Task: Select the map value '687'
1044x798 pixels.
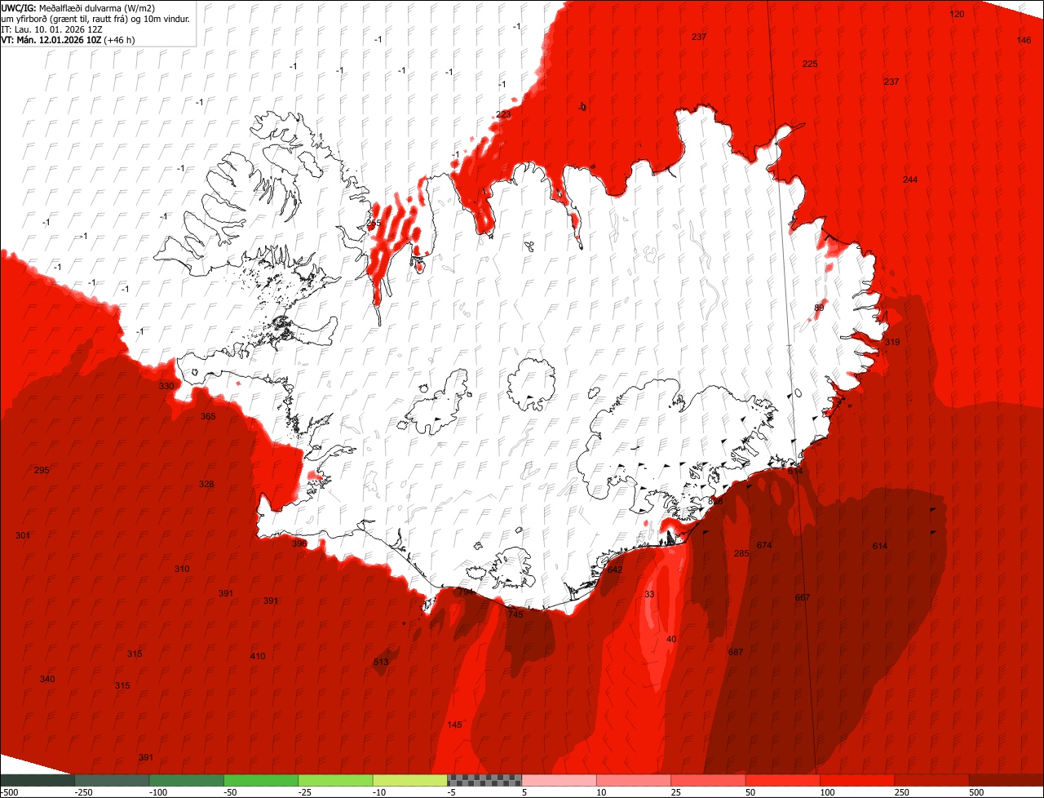Action: click(x=736, y=652)
